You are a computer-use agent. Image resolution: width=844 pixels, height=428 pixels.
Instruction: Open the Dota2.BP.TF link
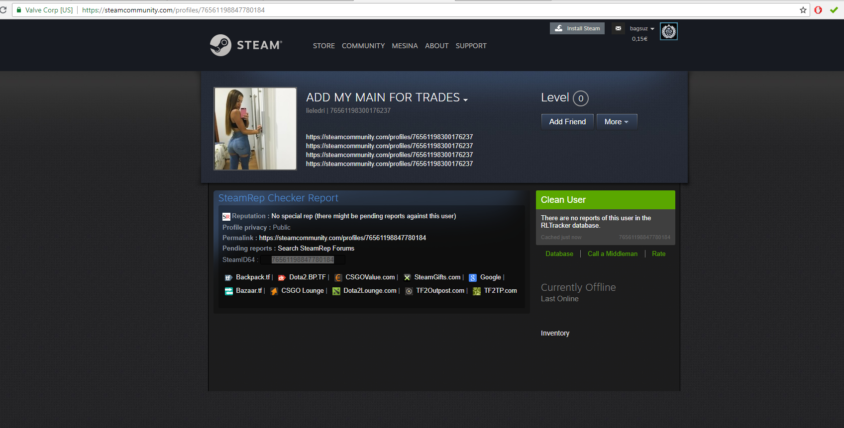pyautogui.click(x=308, y=277)
